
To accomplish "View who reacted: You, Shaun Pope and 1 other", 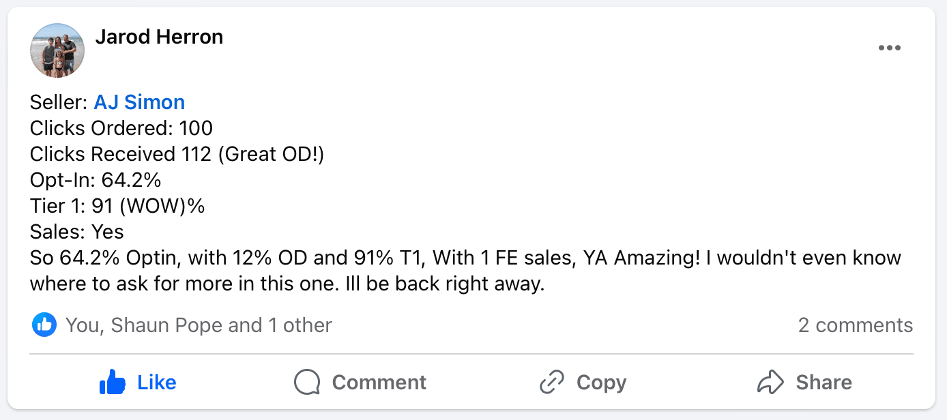I will pyautogui.click(x=199, y=325).
